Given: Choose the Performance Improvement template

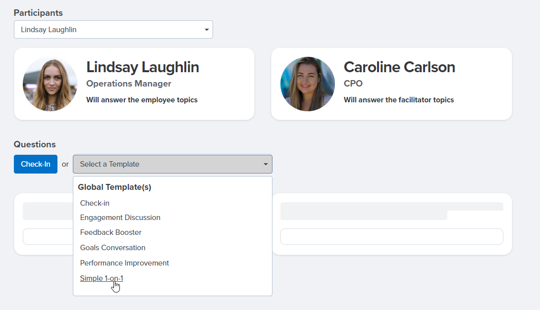Looking at the screenshot, I should [x=124, y=263].
